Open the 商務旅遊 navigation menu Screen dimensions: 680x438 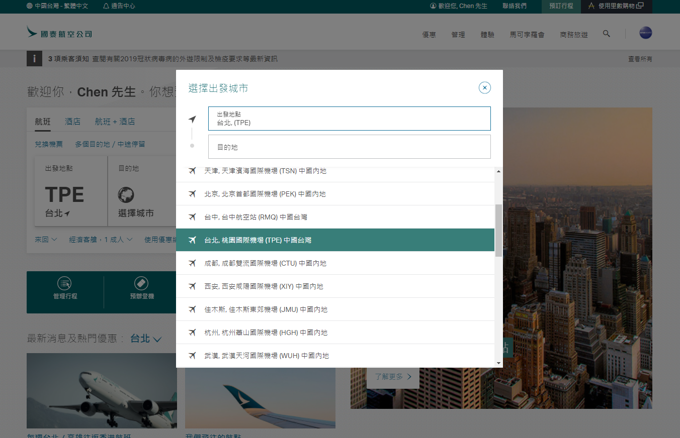pyautogui.click(x=574, y=35)
